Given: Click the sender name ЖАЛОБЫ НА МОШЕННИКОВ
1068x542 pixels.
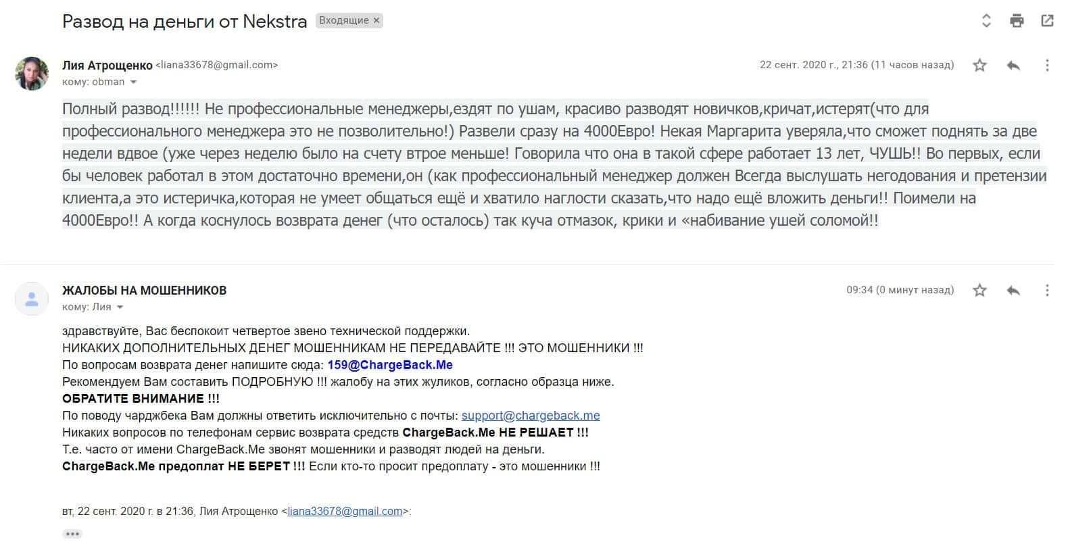Looking at the screenshot, I should coord(144,291).
